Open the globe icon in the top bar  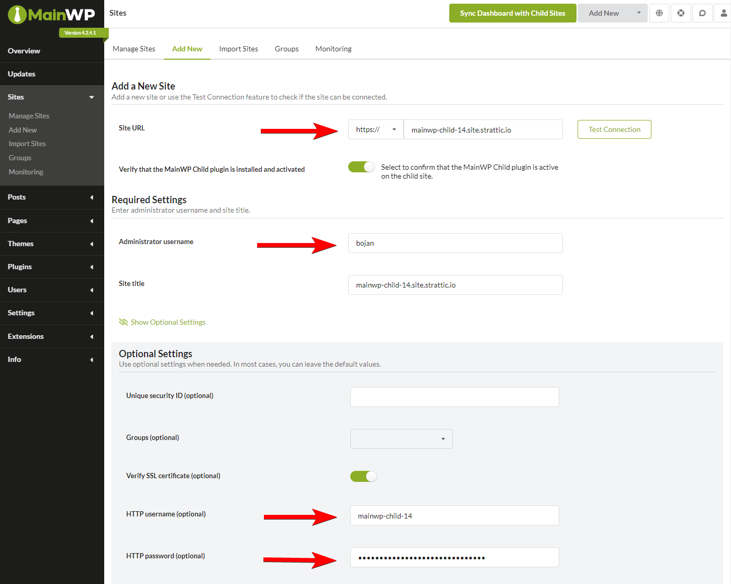point(659,13)
